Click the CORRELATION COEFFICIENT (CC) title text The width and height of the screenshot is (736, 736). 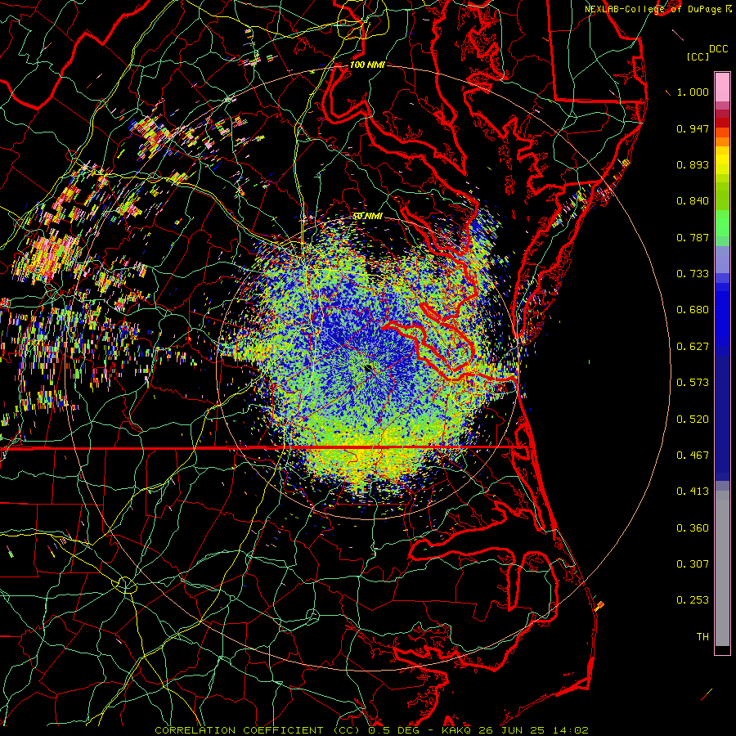click(x=258, y=730)
